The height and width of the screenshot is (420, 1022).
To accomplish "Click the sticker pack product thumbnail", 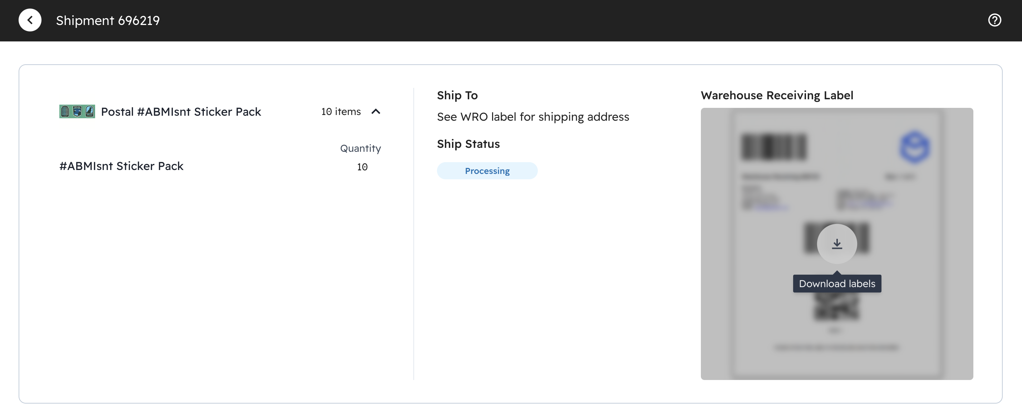I will [x=77, y=112].
